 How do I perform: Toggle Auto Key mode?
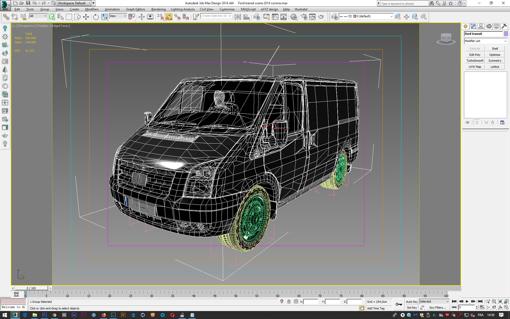pos(411,302)
